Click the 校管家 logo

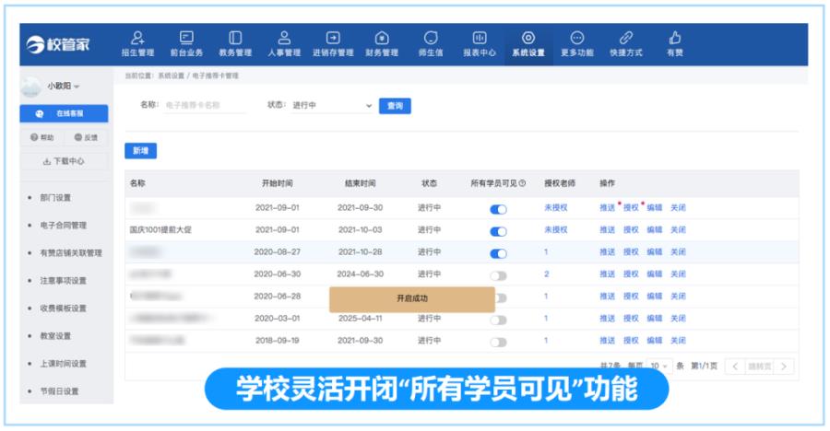coord(58,44)
